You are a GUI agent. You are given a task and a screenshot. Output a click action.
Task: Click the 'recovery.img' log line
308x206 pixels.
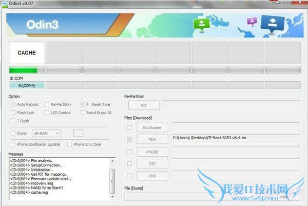click(x=31, y=183)
